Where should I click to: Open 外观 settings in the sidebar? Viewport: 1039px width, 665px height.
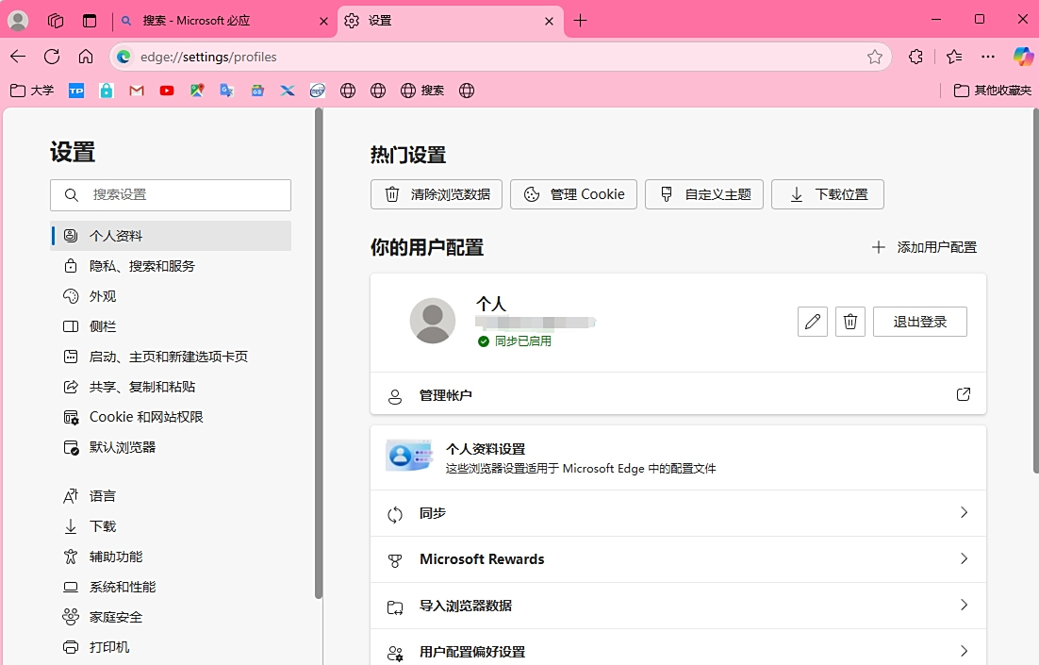103,296
